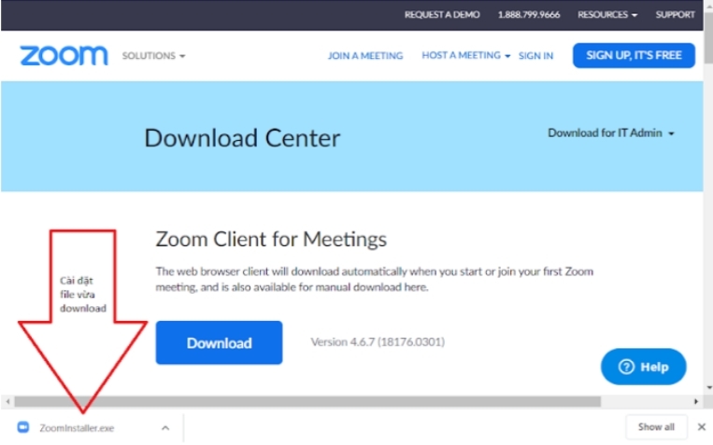Expand the Host a Meeting dropdown
Image resolution: width=713 pixels, height=445 pixels.
point(465,56)
